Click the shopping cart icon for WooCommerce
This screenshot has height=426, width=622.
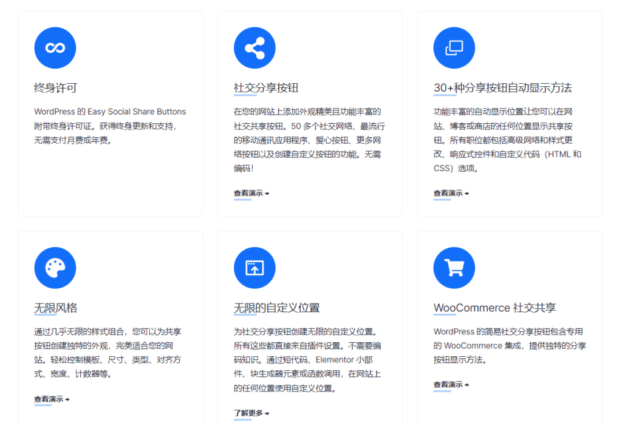tap(454, 268)
